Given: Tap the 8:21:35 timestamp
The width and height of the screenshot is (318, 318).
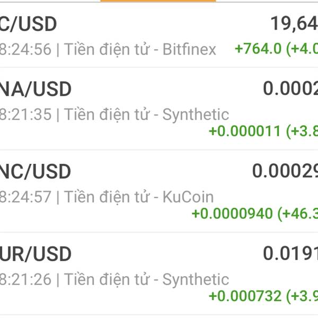Looking at the screenshot, I should point(25,114).
